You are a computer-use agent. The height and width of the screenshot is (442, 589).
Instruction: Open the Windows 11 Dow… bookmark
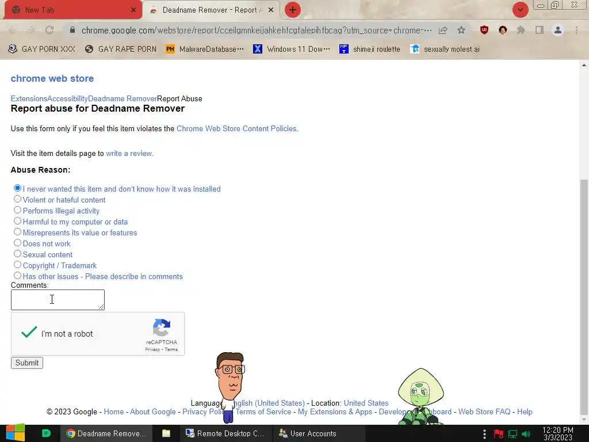(x=292, y=49)
